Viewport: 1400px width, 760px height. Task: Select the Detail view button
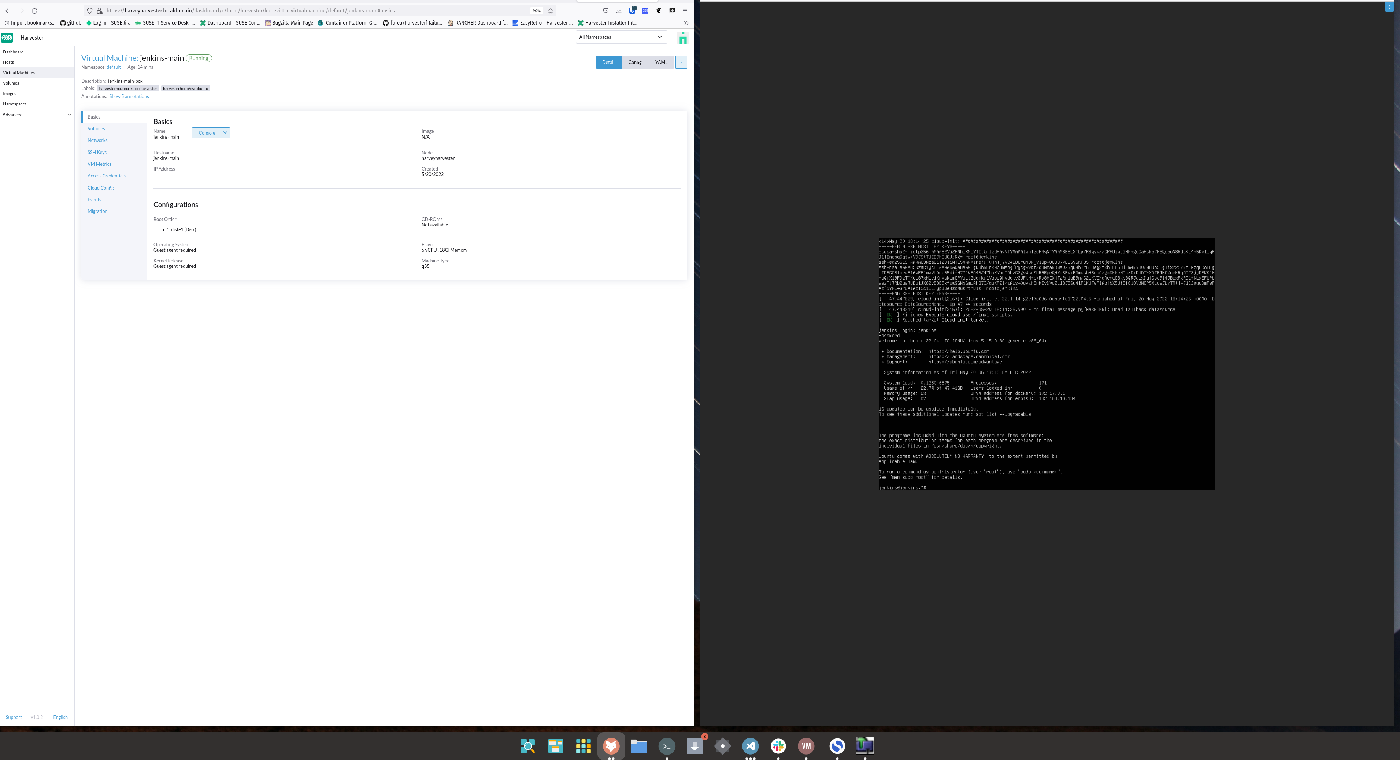pyautogui.click(x=608, y=63)
